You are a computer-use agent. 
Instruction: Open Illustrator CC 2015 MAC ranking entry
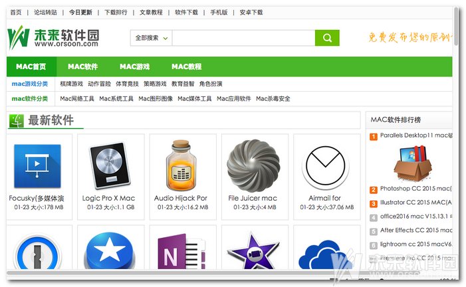pyautogui.click(x=415, y=203)
